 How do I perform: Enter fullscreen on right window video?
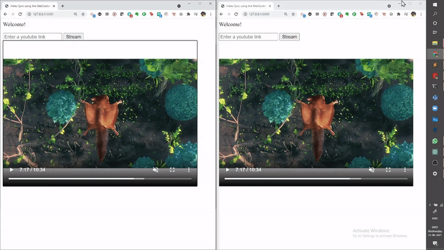pyautogui.click(x=388, y=170)
